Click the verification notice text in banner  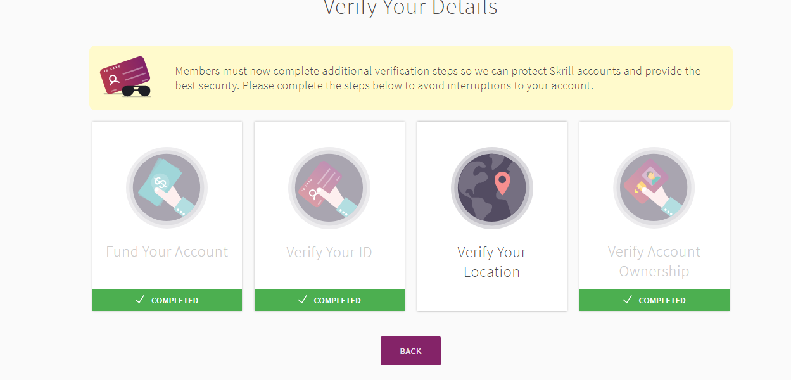438,79
